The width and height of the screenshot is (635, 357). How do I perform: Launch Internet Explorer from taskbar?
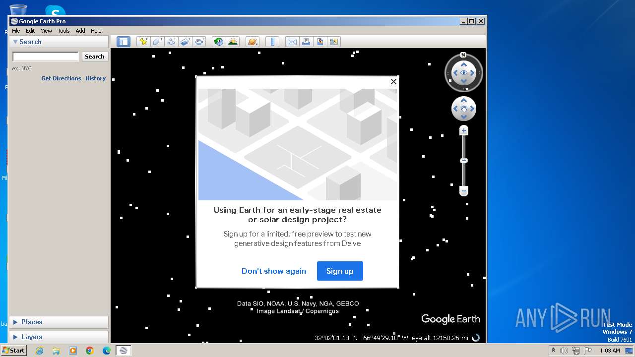(x=39, y=351)
